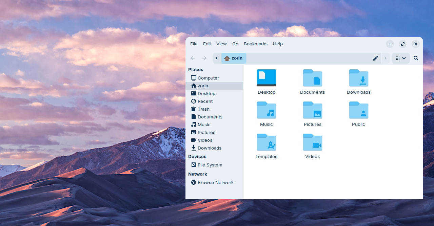
Task: Click the edit path pencil icon
Action: [x=376, y=58]
